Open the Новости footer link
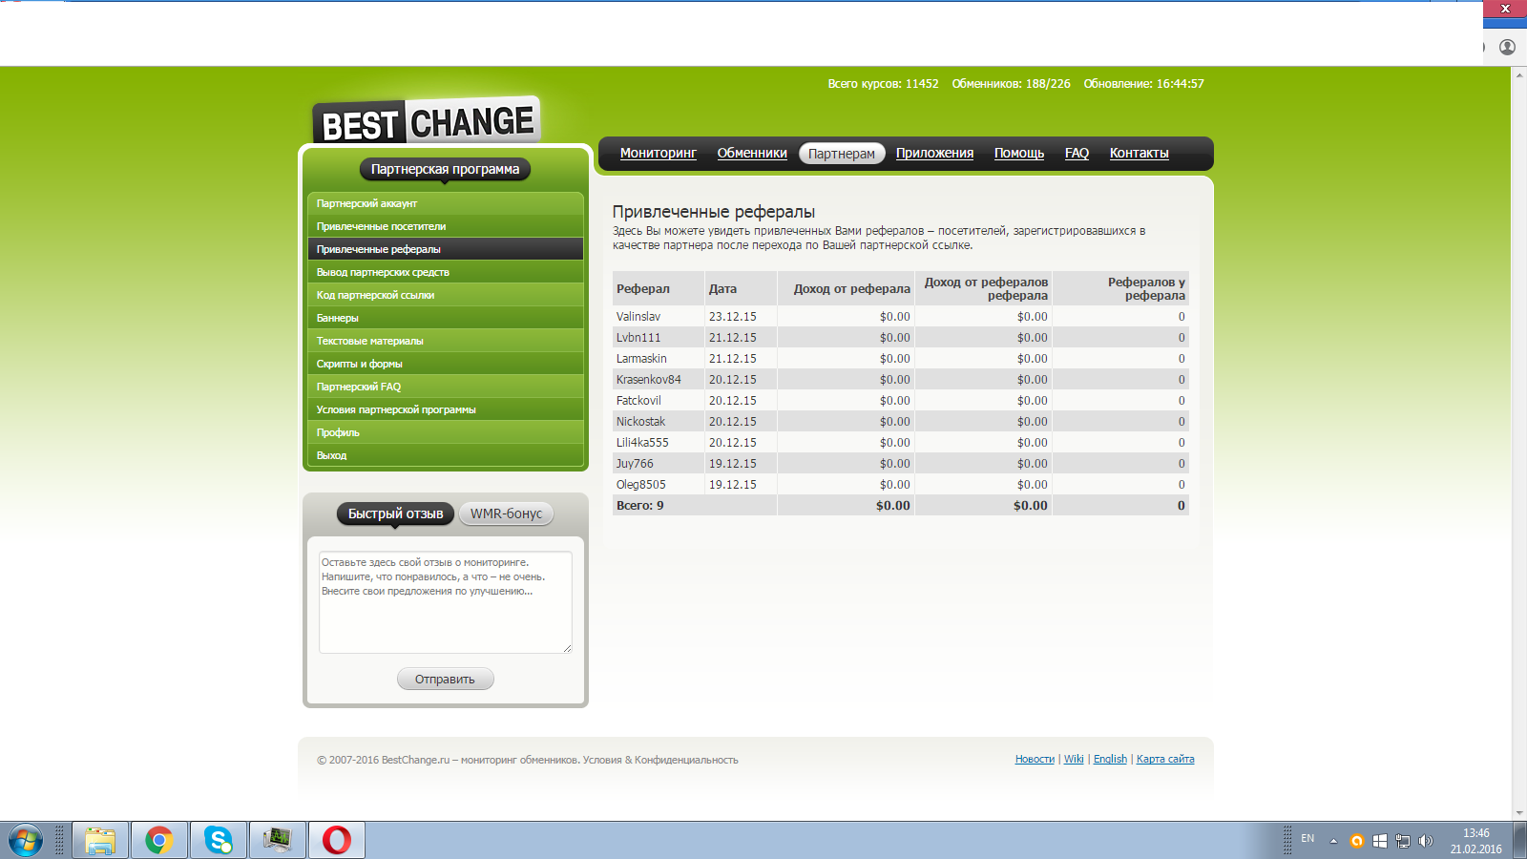This screenshot has width=1527, height=859. tap(1035, 759)
